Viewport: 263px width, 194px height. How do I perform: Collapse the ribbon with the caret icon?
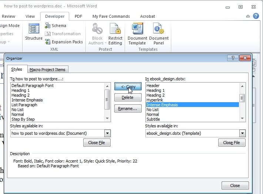pos(248,16)
